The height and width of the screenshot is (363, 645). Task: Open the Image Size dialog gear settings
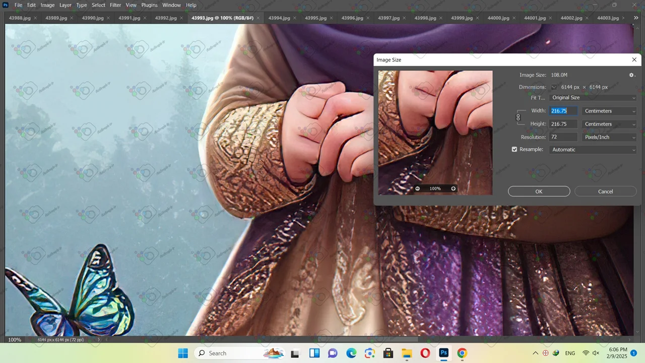point(631,75)
